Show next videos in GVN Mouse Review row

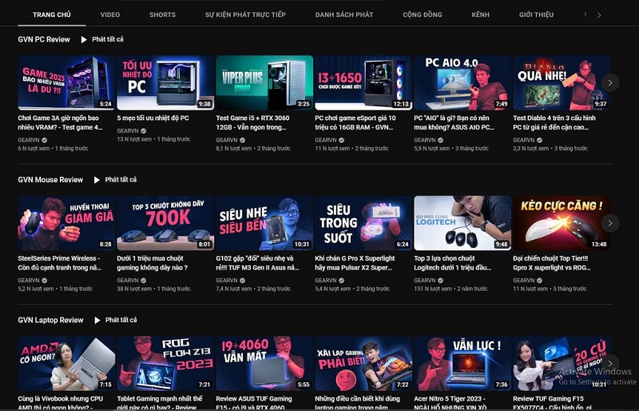610,223
